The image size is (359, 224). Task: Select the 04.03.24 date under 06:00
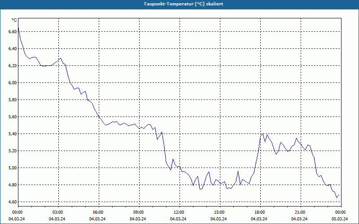point(97,219)
